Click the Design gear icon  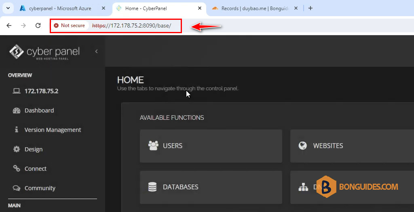(16, 149)
